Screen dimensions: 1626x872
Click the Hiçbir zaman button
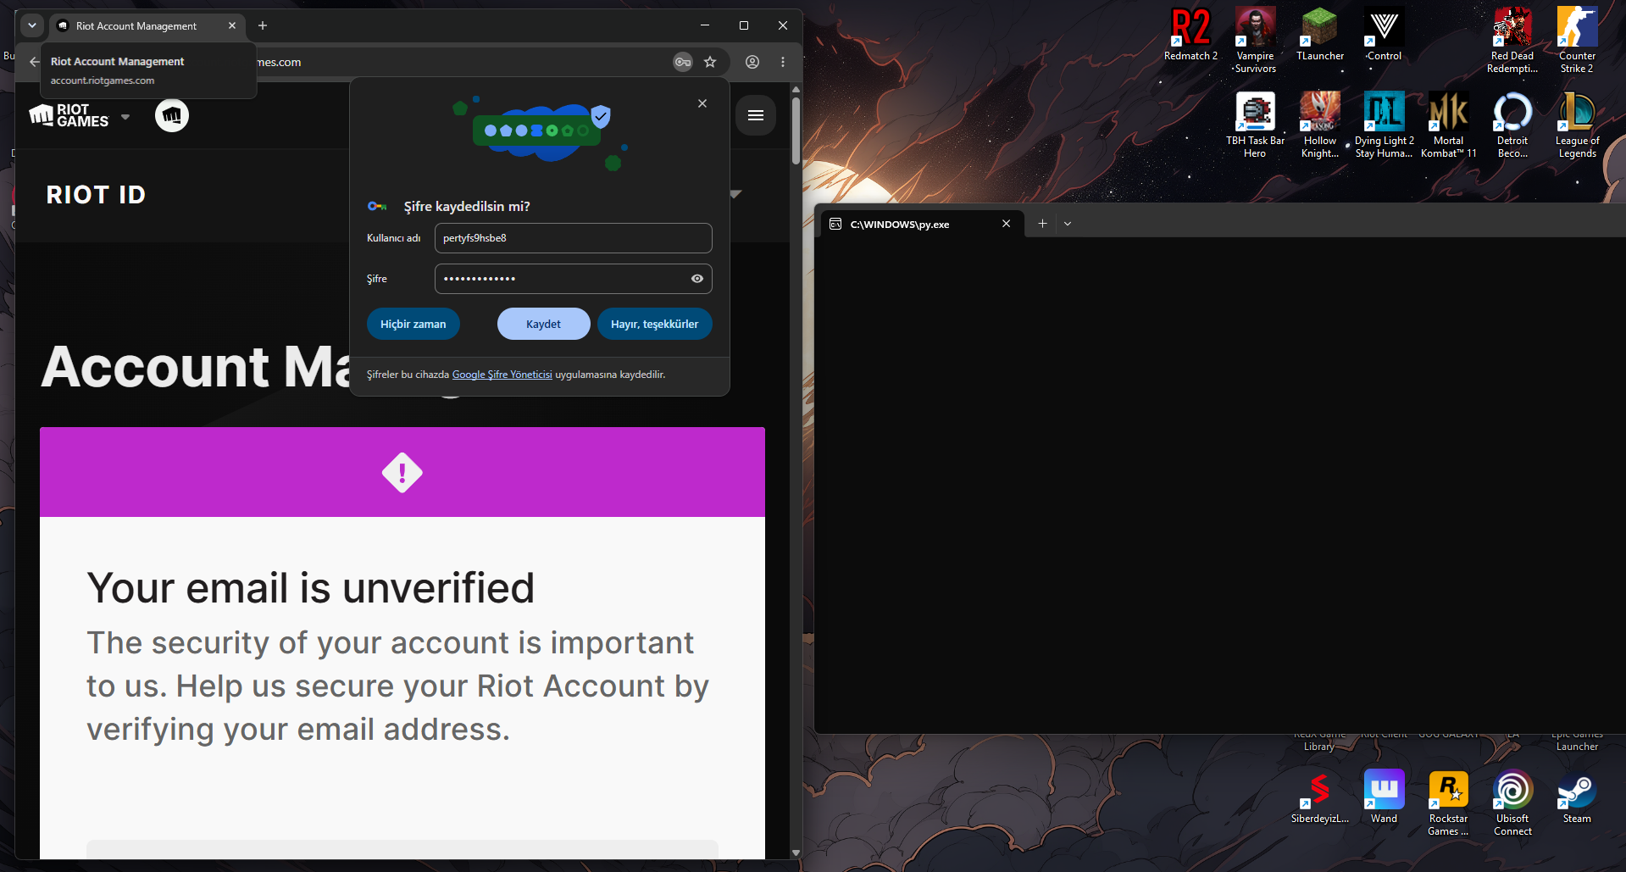pos(413,324)
